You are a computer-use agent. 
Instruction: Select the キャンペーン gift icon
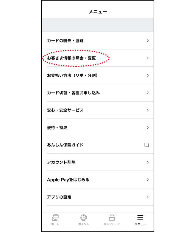(112, 218)
